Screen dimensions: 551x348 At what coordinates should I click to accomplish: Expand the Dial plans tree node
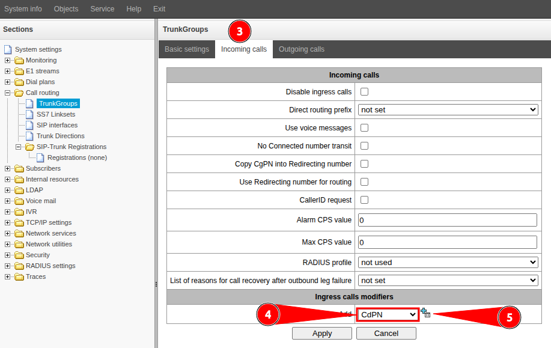[x=7, y=82]
